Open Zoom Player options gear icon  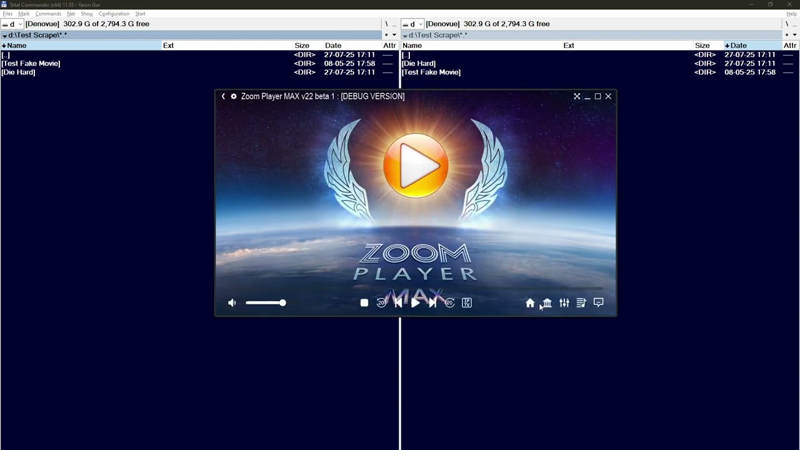coord(234,96)
